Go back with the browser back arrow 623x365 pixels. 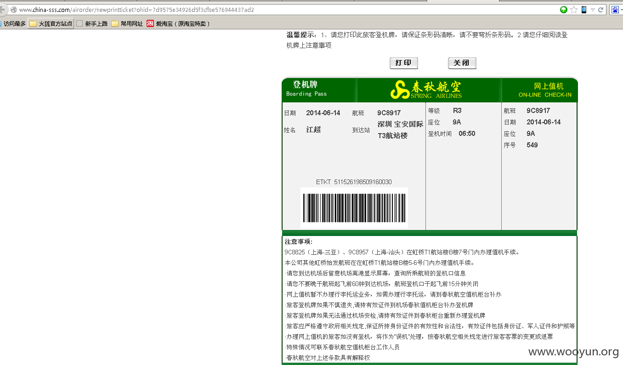click(x=2, y=10)
